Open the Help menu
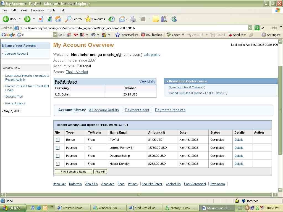 [x=62, y=10]
